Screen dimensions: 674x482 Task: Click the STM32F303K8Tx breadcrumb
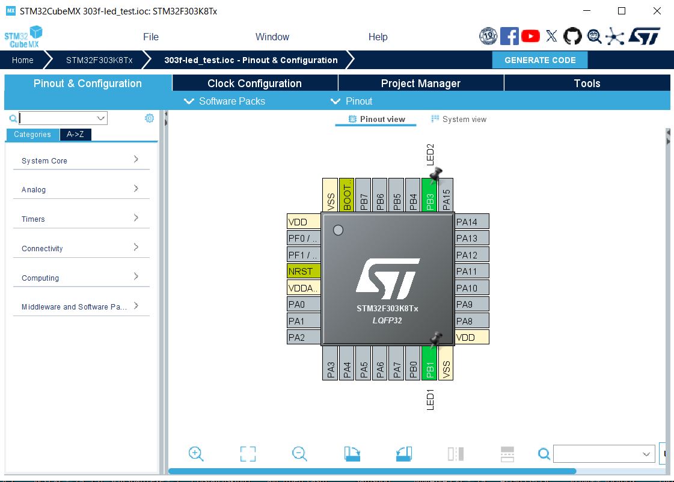click(99, 60)
